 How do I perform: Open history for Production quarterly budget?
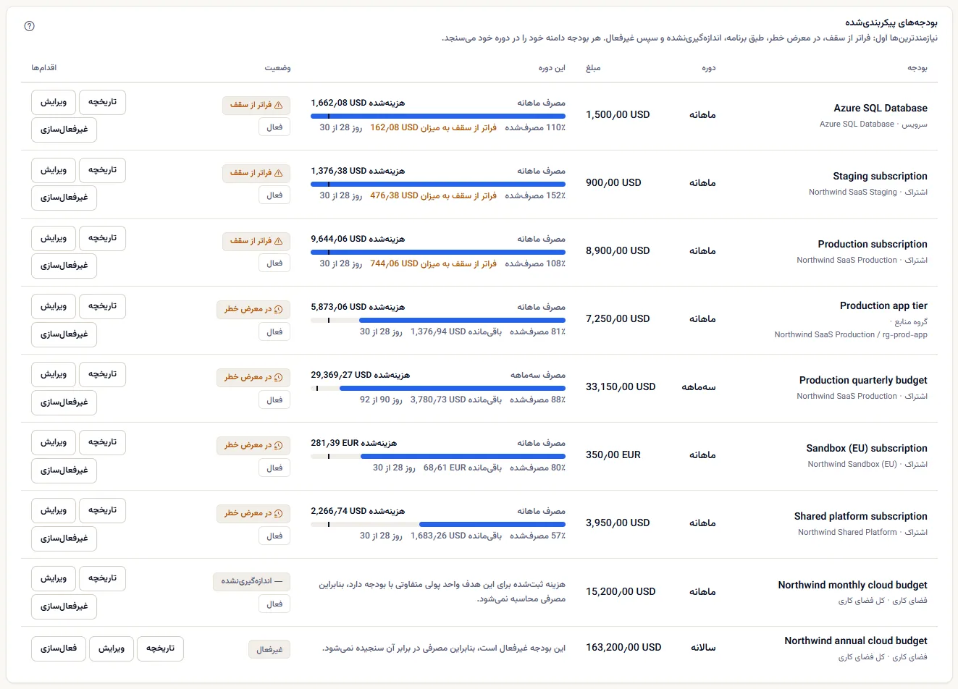coord(102,374)
